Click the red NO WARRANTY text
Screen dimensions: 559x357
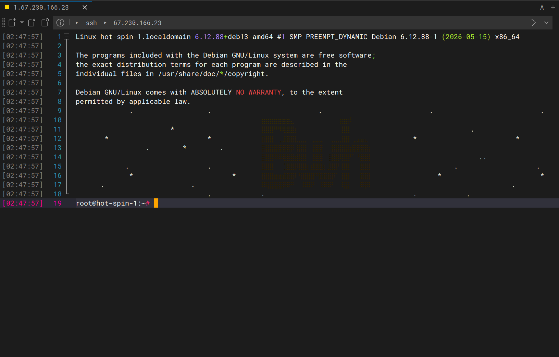coord(259,92)
